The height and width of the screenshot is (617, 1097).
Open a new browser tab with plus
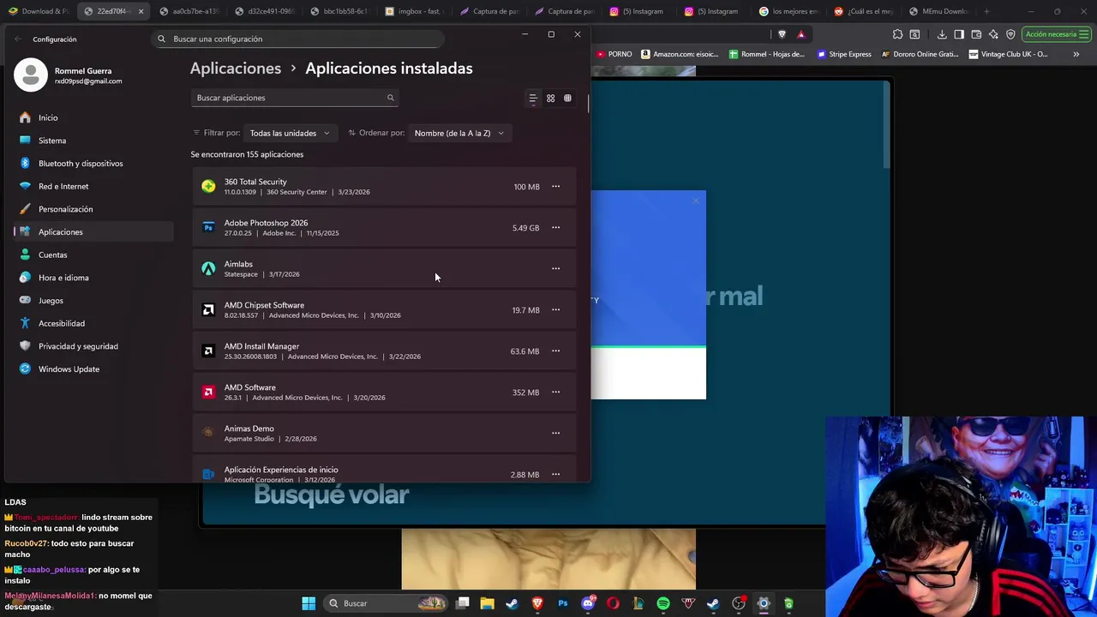point(986,11)
